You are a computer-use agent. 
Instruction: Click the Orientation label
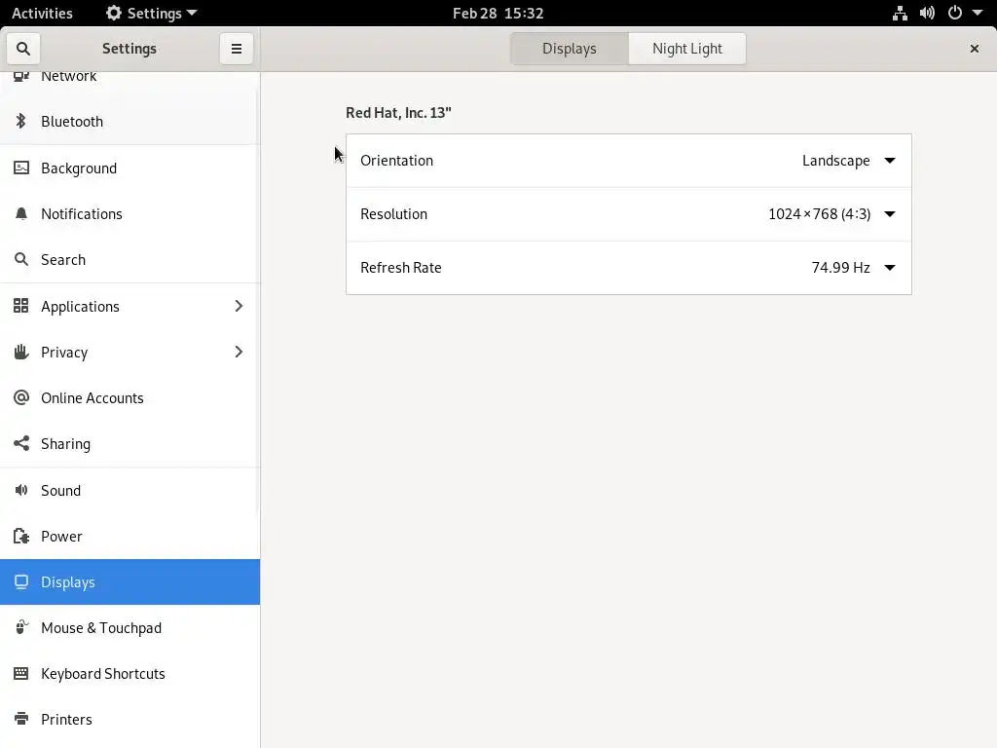coord(397,161)
